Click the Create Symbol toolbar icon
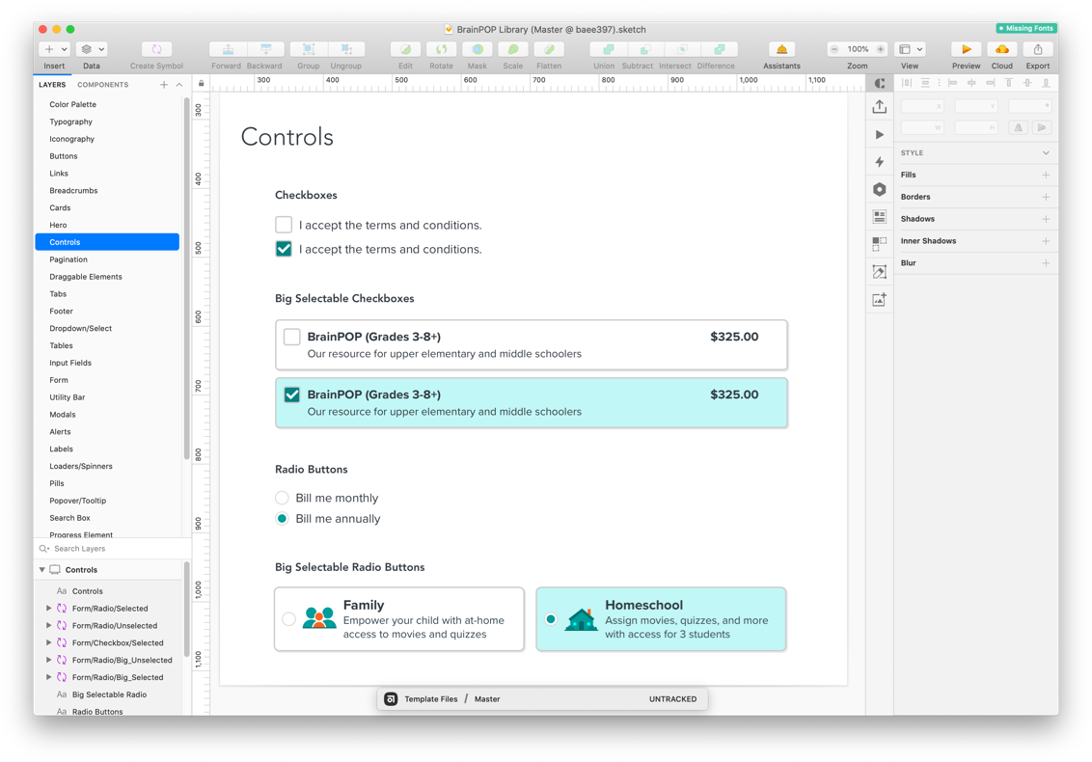Image resolution: width=1092 pixels, height=762 pixels. [156, 49]
